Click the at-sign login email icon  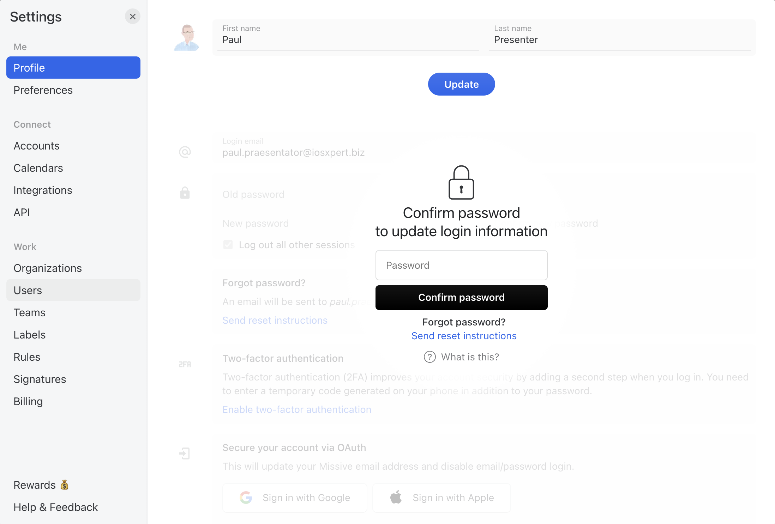185,152
